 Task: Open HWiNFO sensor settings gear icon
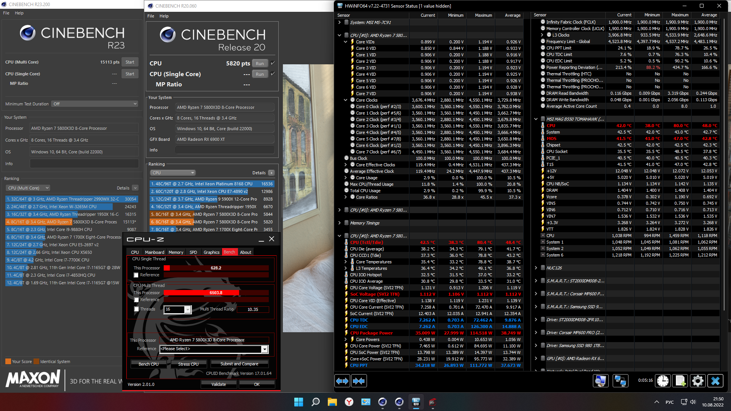pyautogui.click(x=697, y=381)
